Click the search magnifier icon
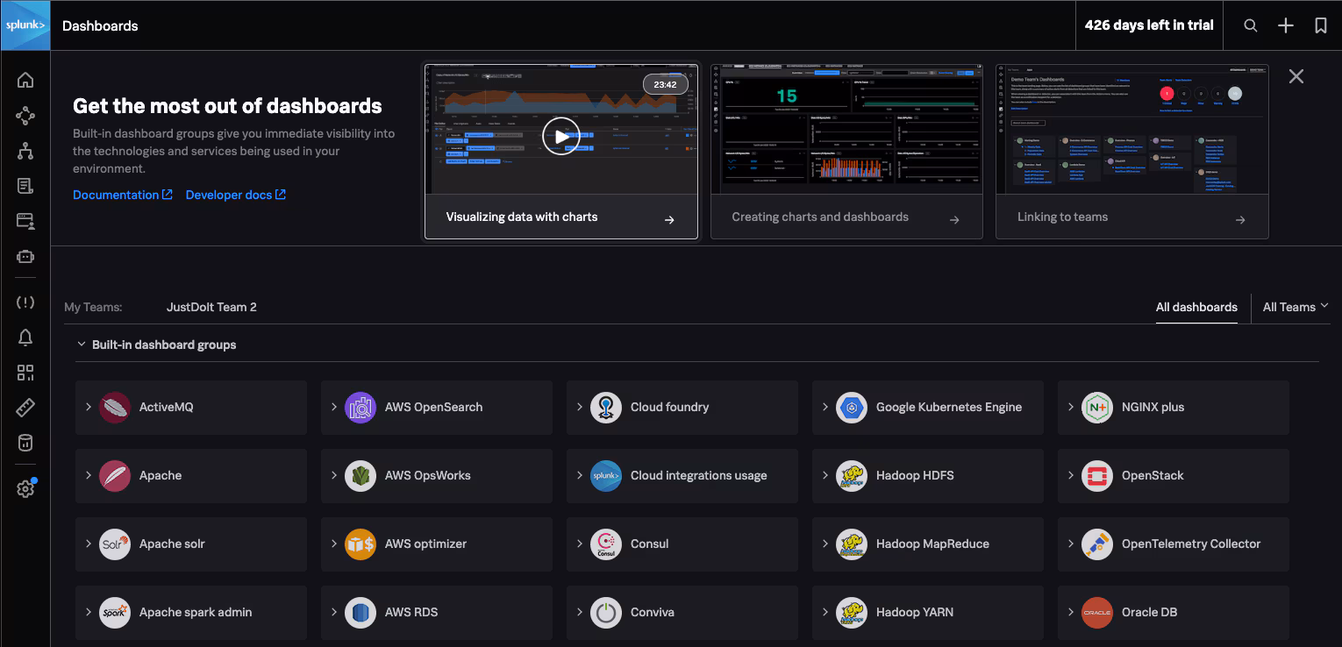The width and height of the screenshot is (1342, 647). 1251,25
